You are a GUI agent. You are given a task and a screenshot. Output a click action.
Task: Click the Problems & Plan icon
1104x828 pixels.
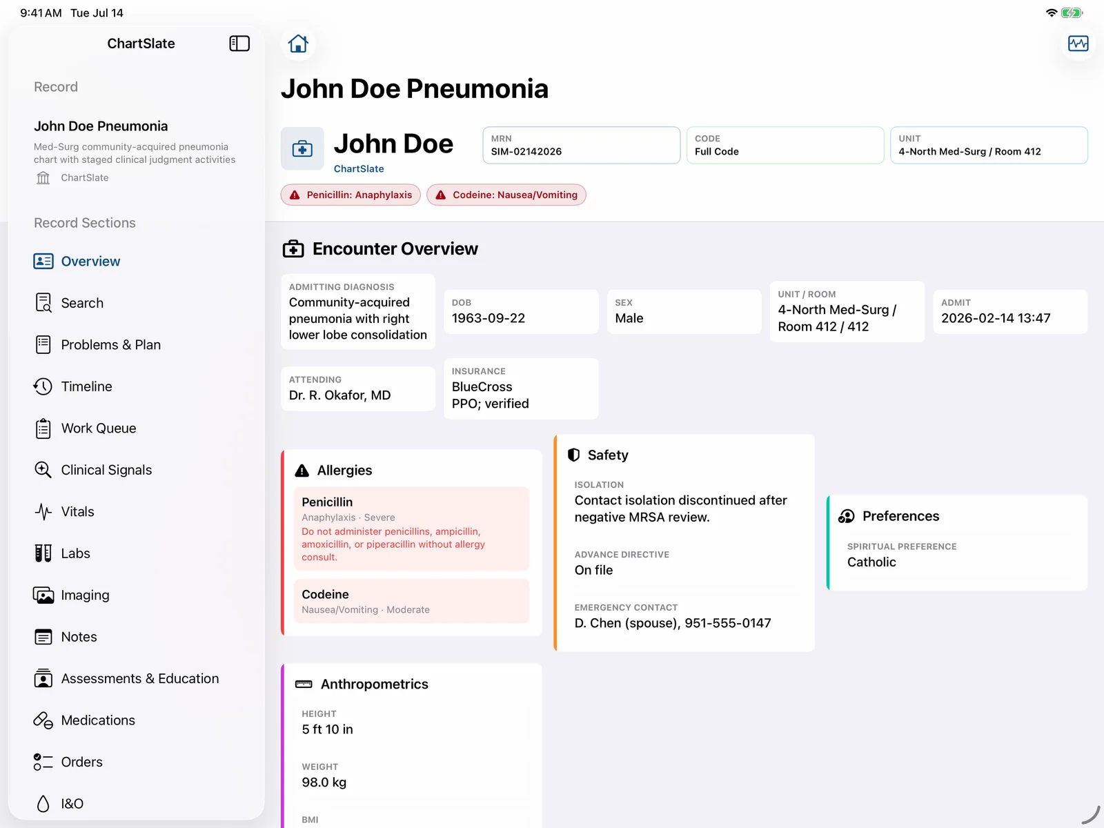click(x=43, y=345)
